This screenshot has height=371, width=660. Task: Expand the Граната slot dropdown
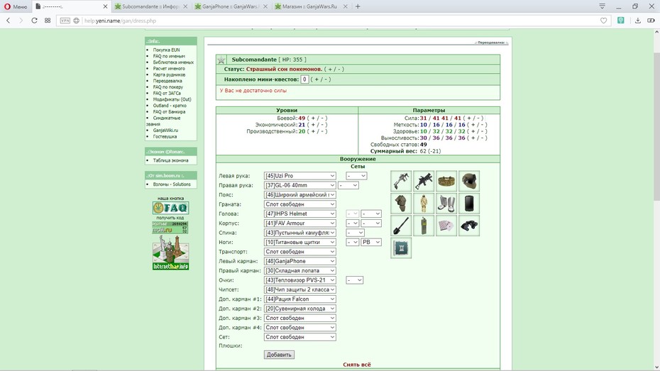(299, 204)
